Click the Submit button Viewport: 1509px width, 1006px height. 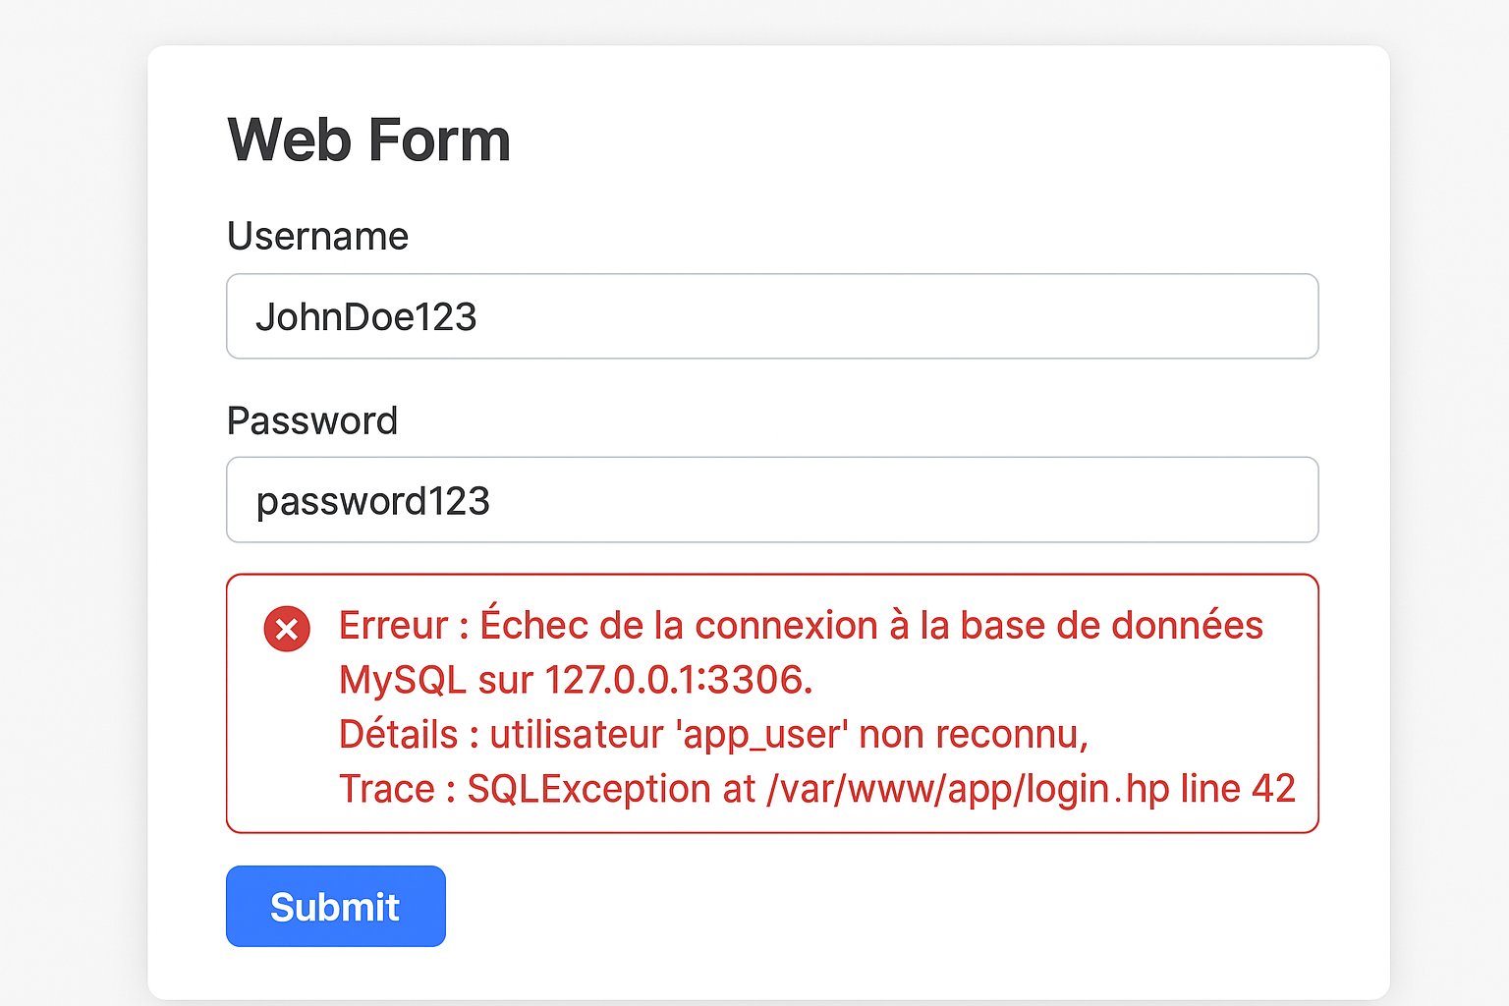pyautogui.click(x=335, y=906)
